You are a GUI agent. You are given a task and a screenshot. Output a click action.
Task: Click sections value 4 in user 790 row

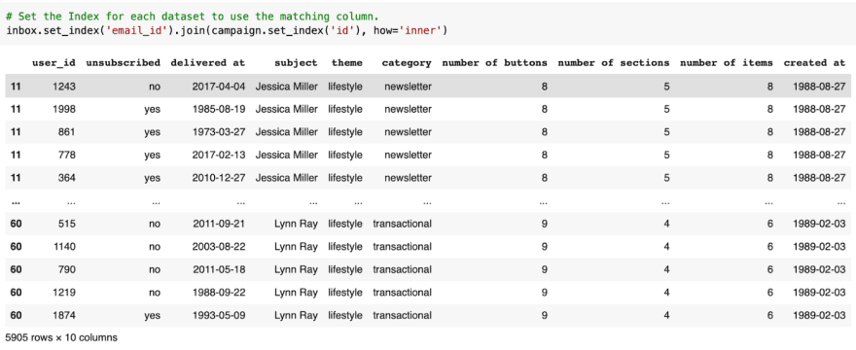coord(666,269)
